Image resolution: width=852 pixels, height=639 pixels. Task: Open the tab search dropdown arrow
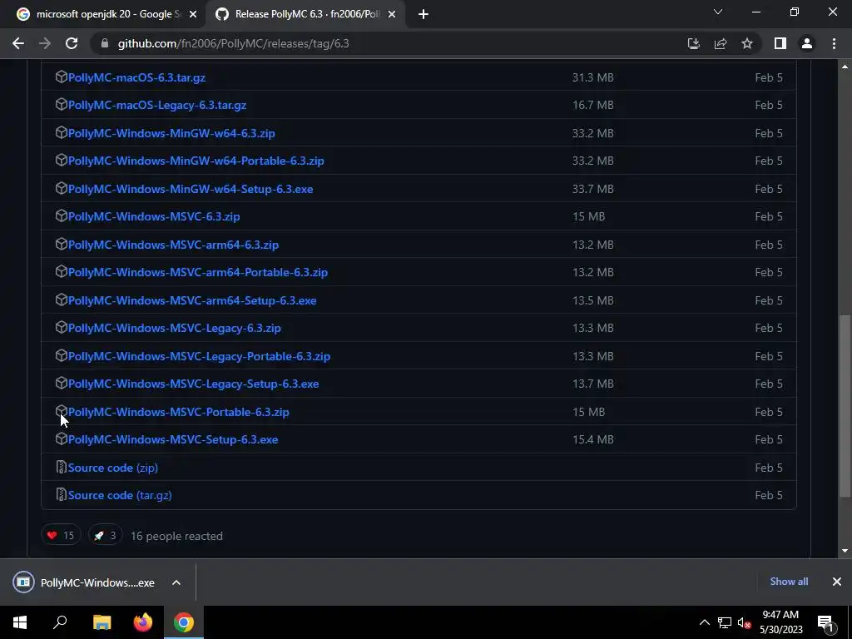718,12
